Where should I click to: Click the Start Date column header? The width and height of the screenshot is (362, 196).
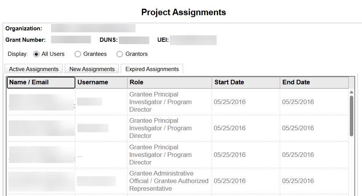[x=246, y=82]
